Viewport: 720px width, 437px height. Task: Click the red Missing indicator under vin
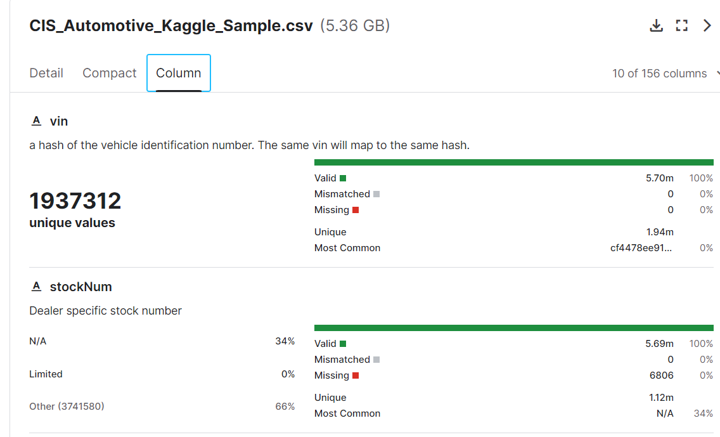click(356, 210)
